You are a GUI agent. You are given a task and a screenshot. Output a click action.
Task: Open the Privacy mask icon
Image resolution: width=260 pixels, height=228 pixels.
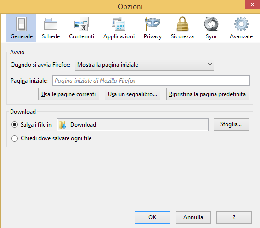tap(153, 24)
